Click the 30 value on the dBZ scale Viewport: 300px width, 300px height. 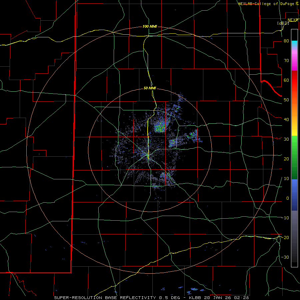[286, 139]
